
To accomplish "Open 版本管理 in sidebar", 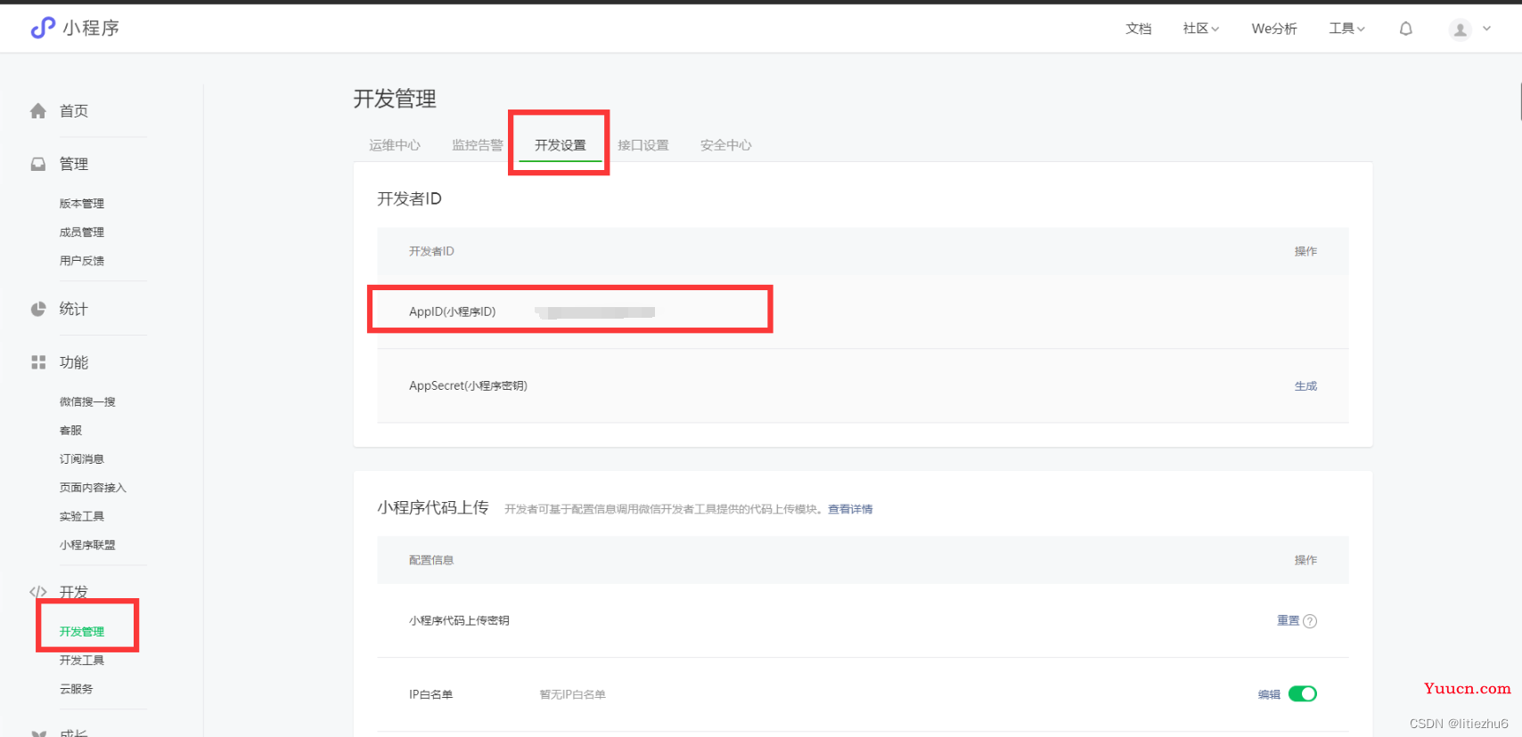I will point(82,204).
